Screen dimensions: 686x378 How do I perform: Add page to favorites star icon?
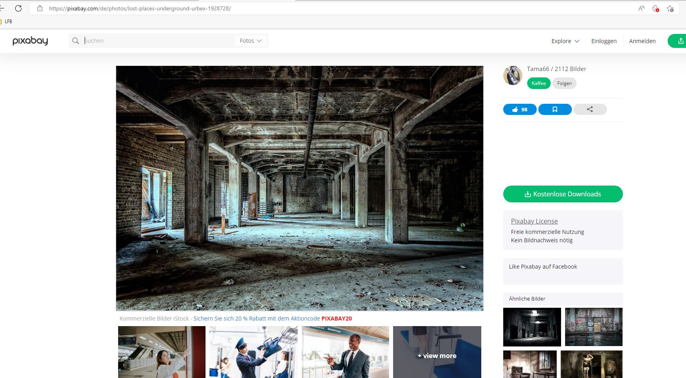click(670, 8)
